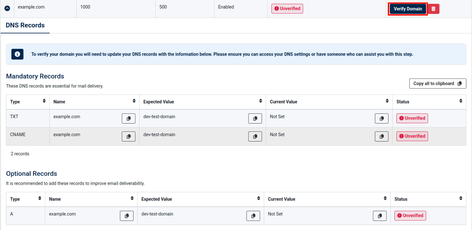This screenshot has width=472, height=230.
Task: Copy the A record name
Action: (x=127, y=216)
